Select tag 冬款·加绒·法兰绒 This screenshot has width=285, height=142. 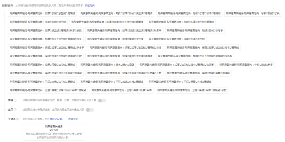[x=38, y=22]
